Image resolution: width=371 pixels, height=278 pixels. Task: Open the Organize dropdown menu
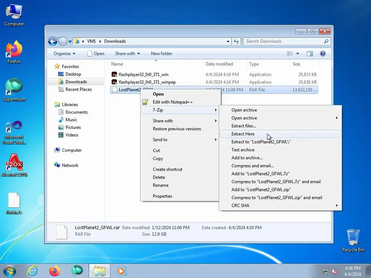[64, 54]
